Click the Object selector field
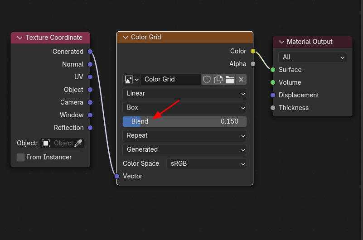 [62, 144]
